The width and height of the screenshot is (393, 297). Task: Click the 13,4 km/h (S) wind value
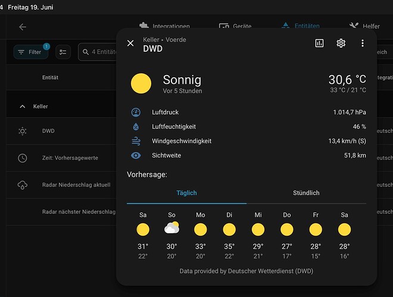click(347, 141)
